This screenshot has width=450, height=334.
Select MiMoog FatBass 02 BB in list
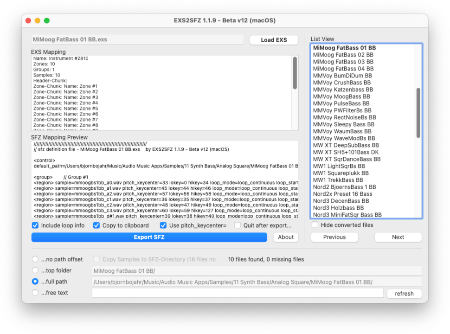coord(343,55)
